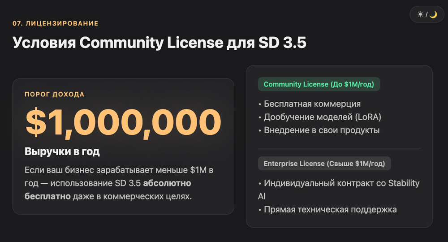Click the bullet 'Индивидуальный контракт со Stability AI'

pos(339,190)
